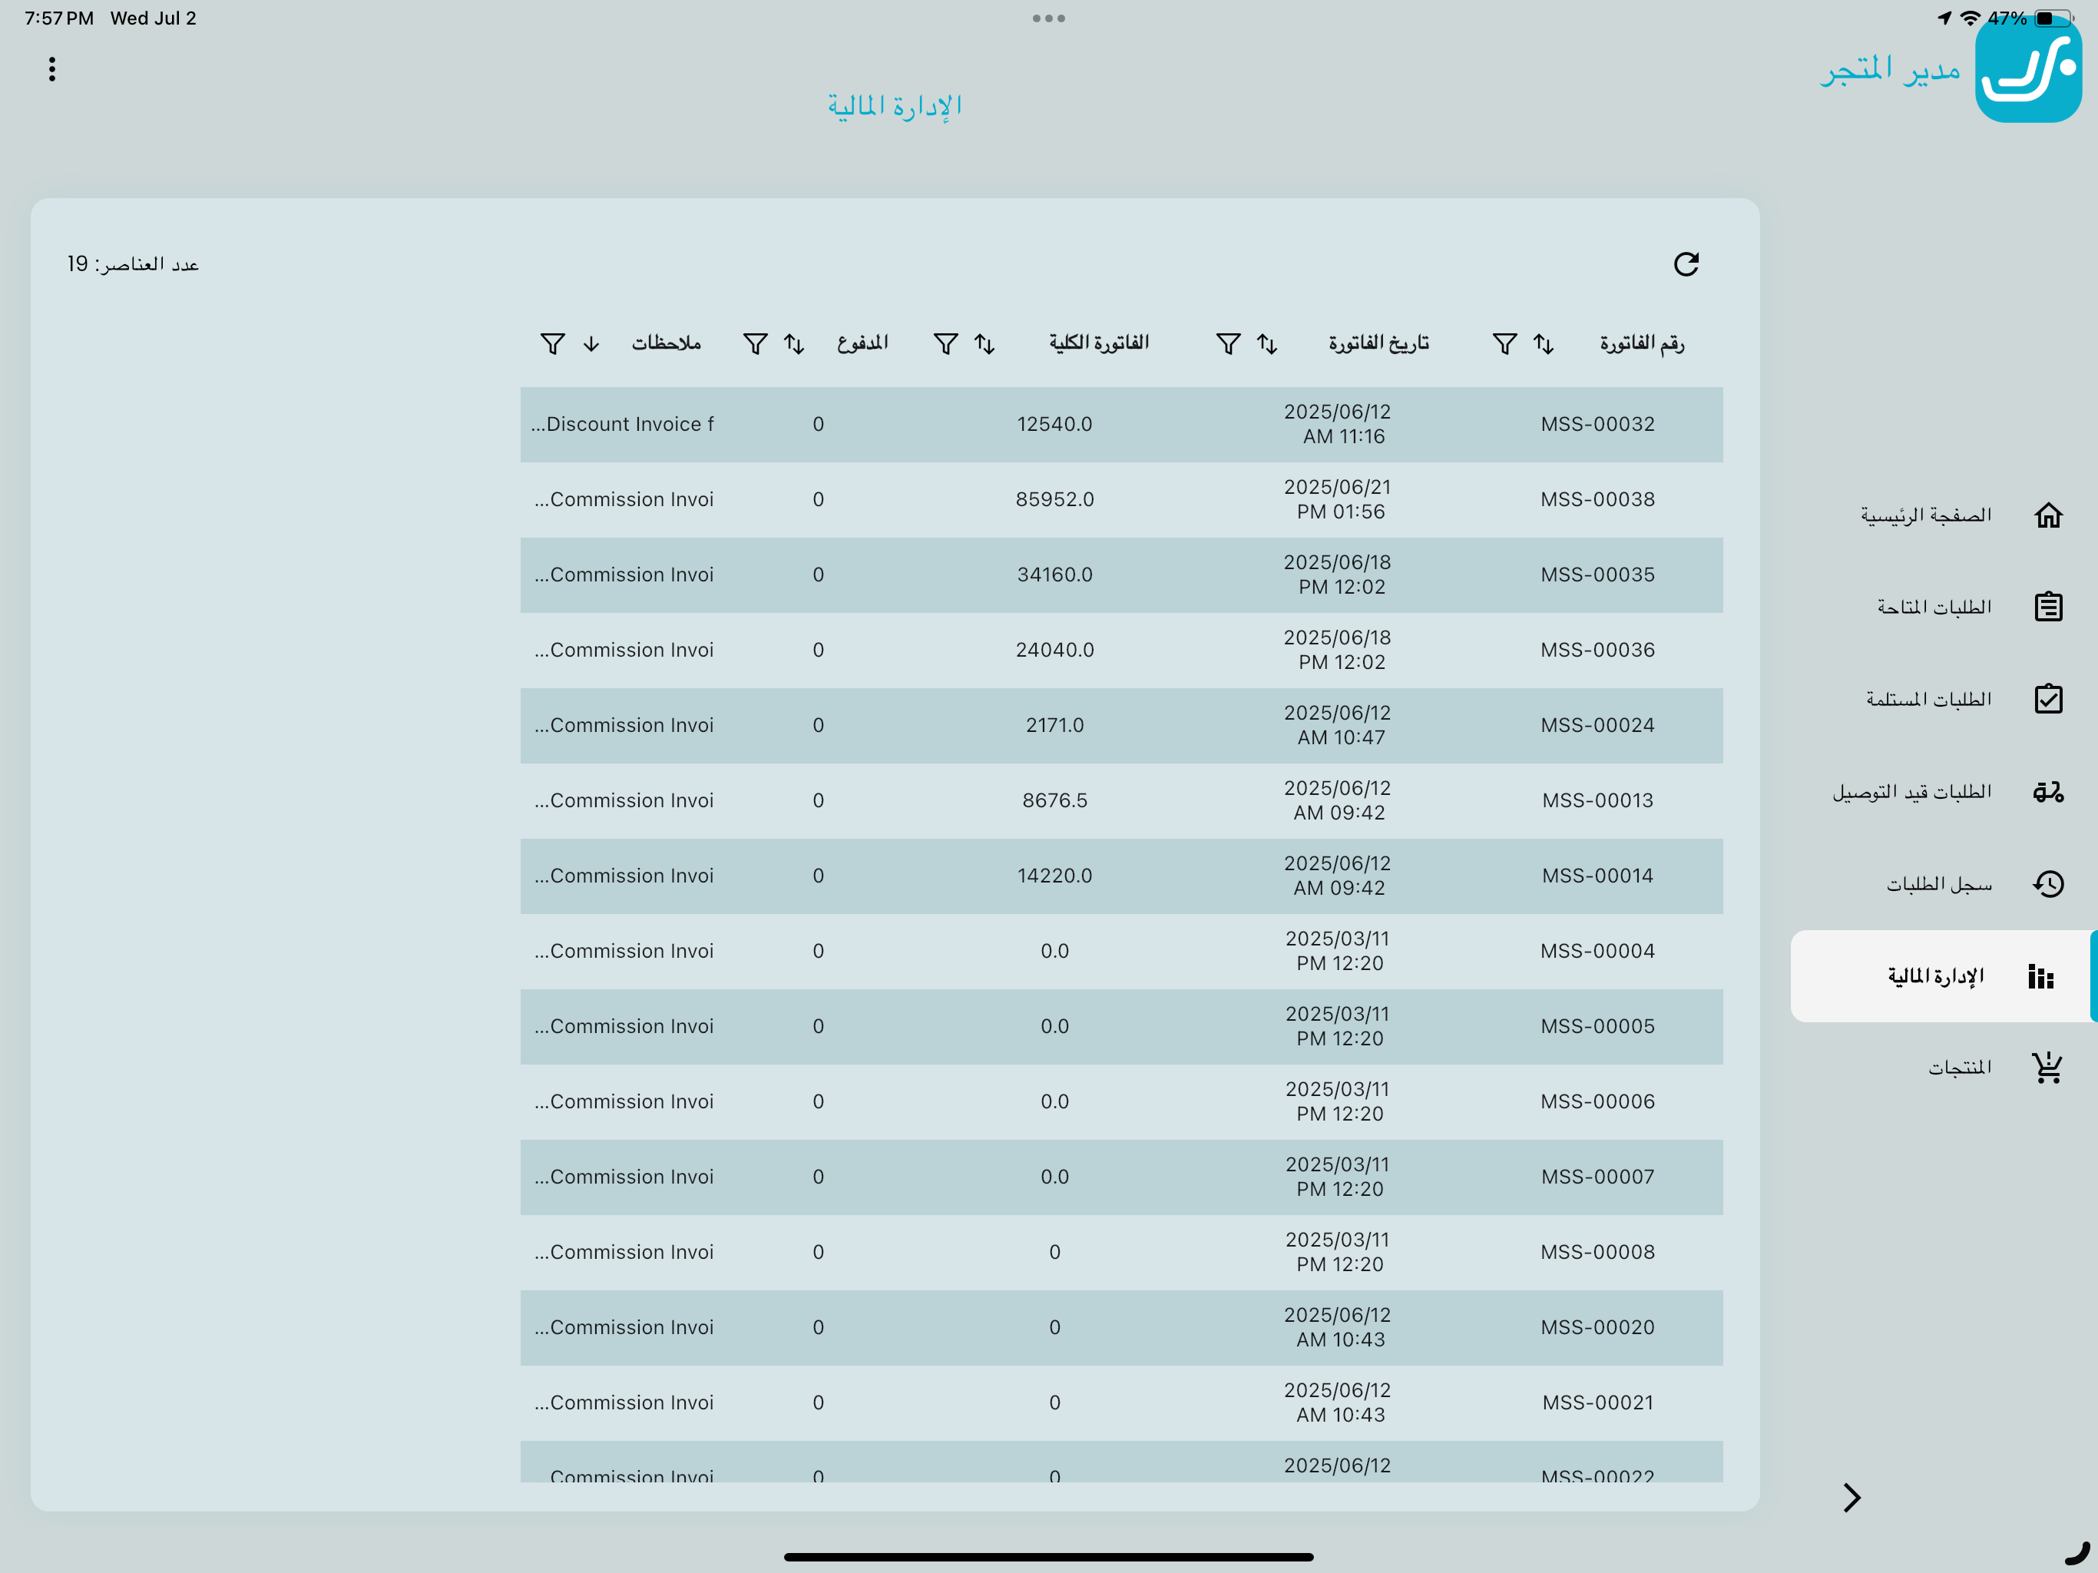The image size is (2098, 1573).
Task: Select invoice MSS-00004 row
Action: coord(1121,952)
